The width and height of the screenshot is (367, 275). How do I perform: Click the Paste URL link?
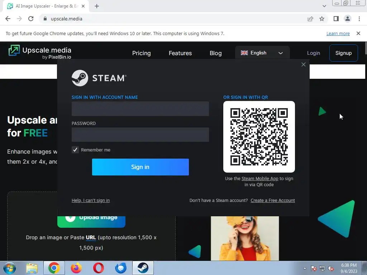coord(91,237)
